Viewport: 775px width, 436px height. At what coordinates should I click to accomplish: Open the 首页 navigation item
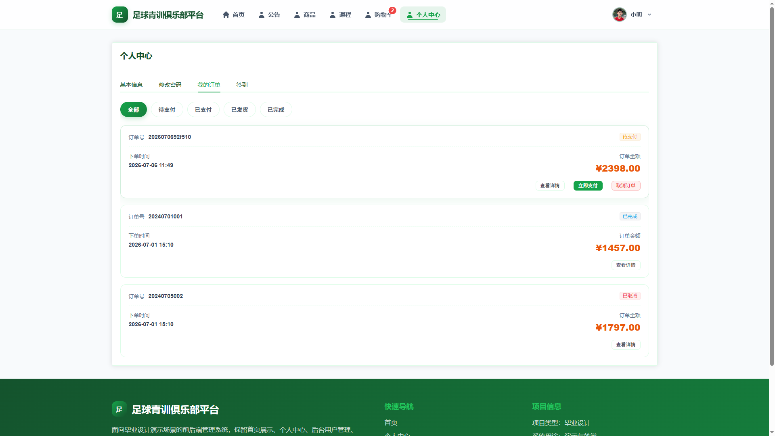pyautogui.click(x=234, y=15)
